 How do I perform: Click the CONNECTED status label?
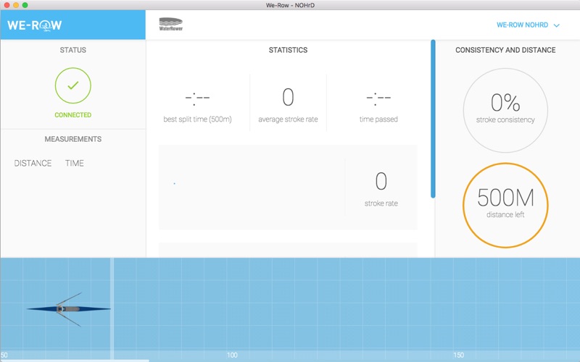(x=73, y=115)
